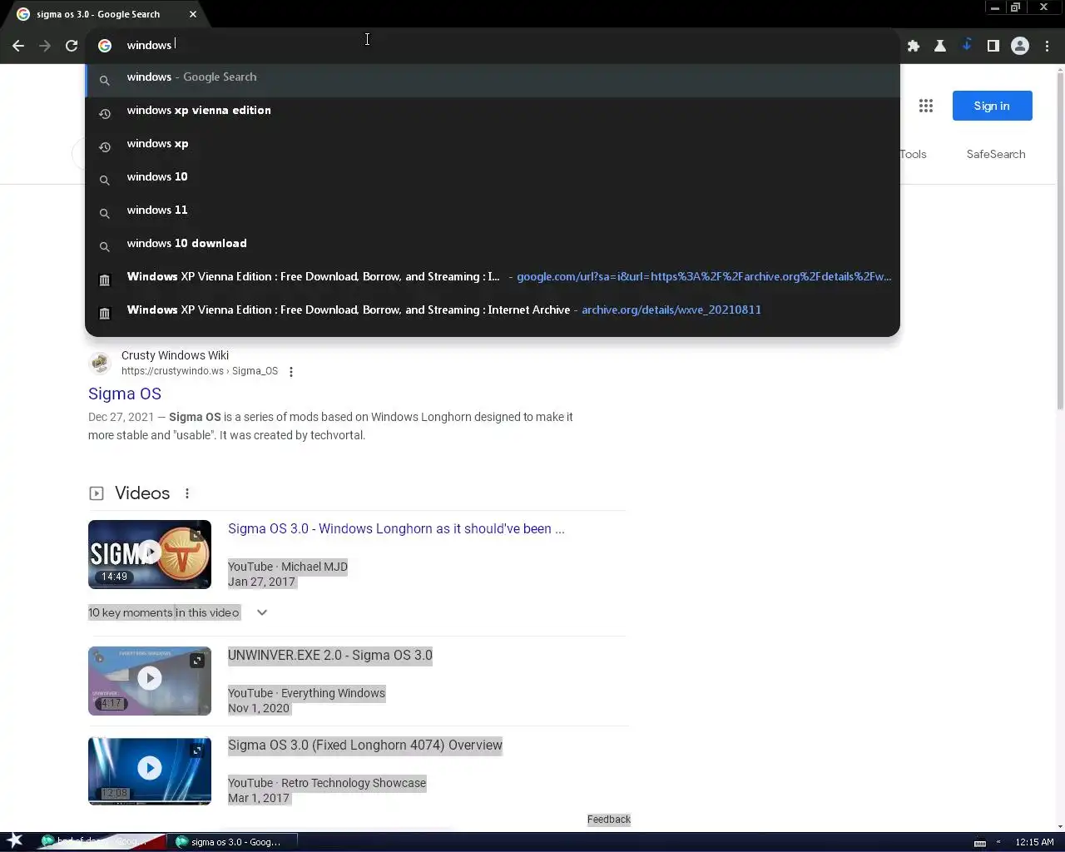Open the Extensions puzzle icon
The width and height of the screenshot is (1065, 852).
(x=914, y=46)
